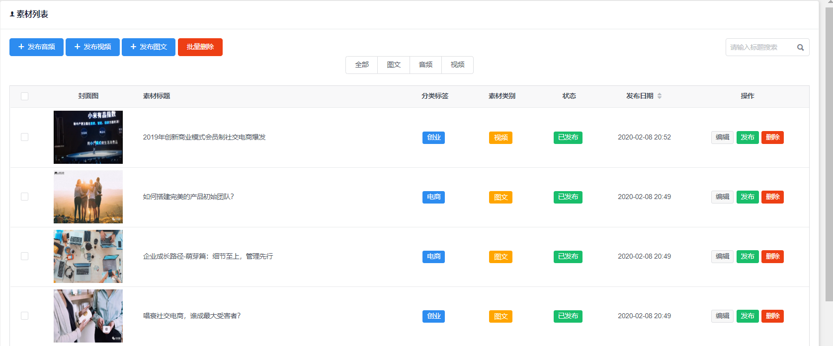
Task: Show only 音频 materials tab
Action: point(425,65)
